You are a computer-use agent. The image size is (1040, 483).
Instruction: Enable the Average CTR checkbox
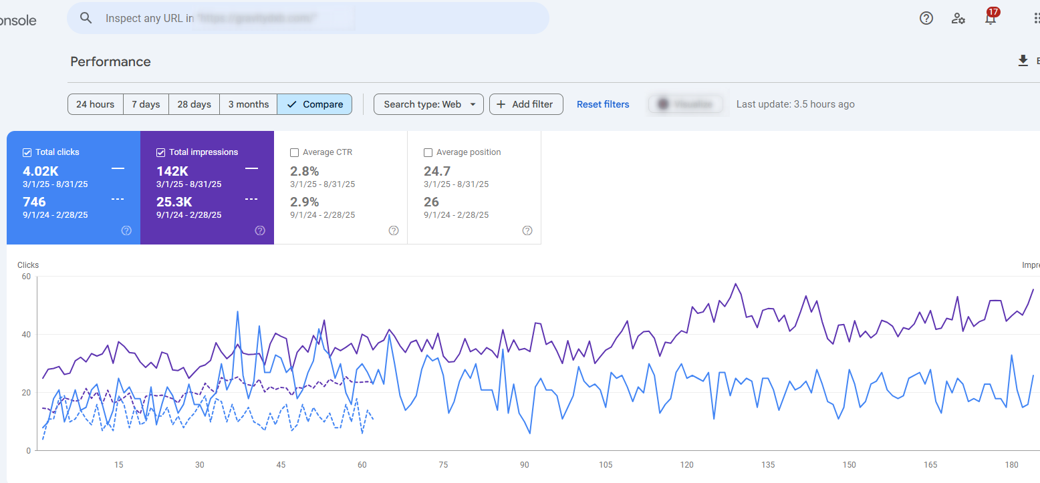point(295,152)
